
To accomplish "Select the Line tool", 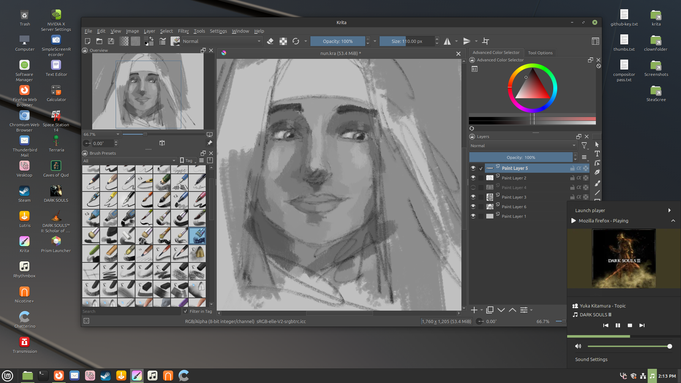I will [x=597, y=193].
